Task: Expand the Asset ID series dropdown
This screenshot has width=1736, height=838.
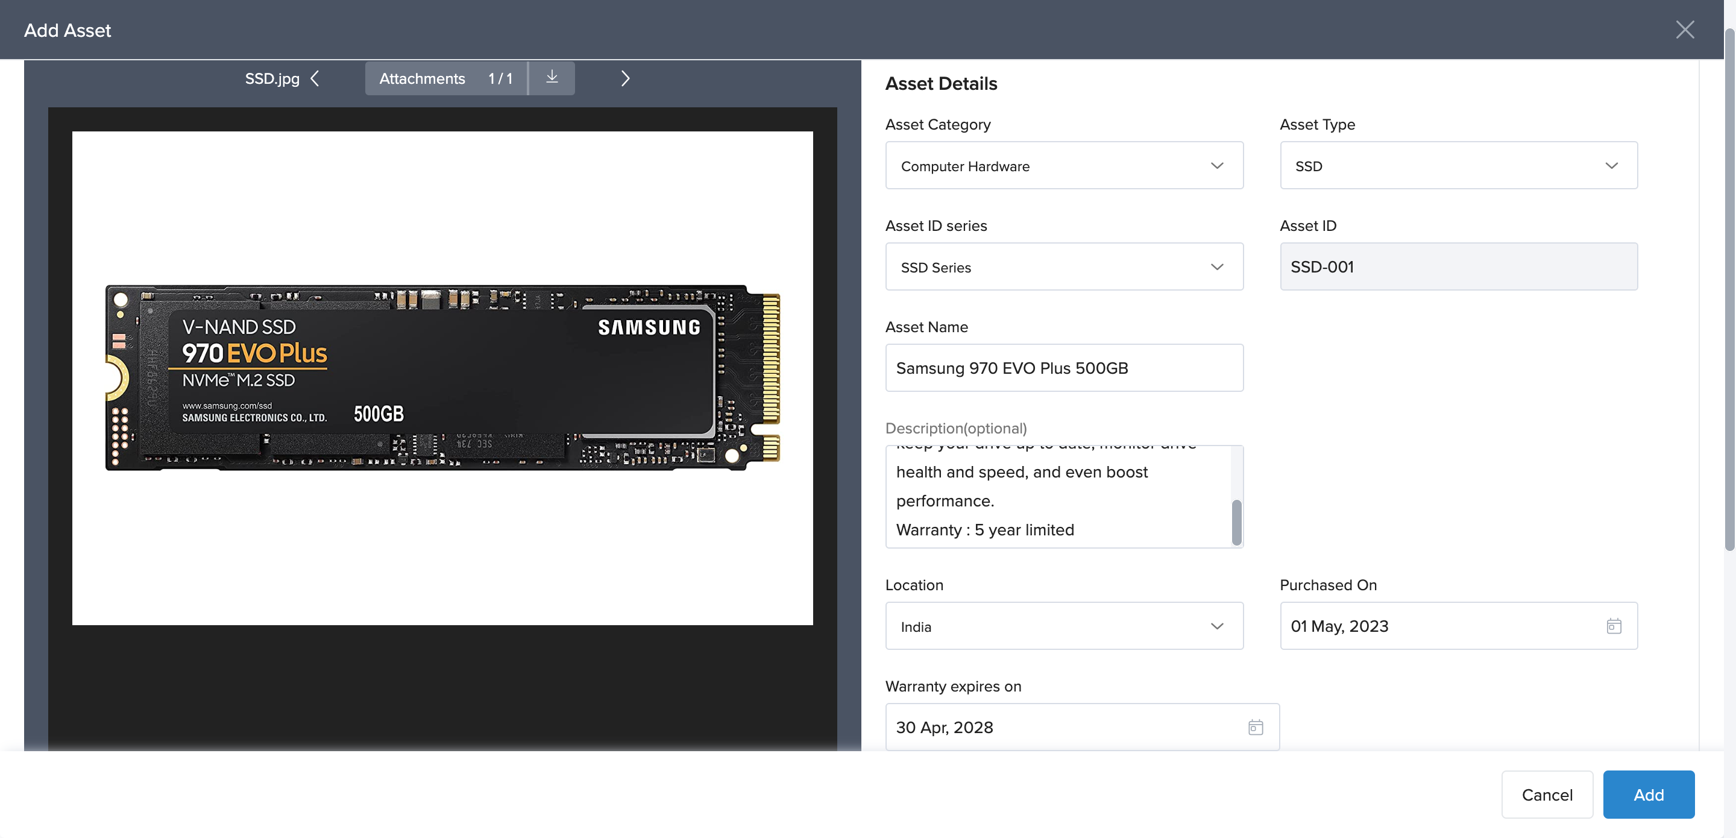Action: pos(1063,266)
